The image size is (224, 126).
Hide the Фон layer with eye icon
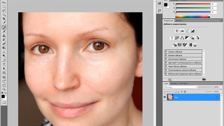(x=165, y=97)
